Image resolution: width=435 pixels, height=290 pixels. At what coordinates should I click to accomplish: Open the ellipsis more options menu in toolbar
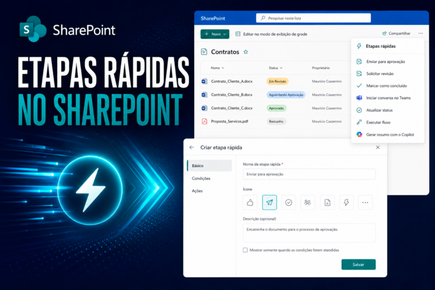coord(421,33)
